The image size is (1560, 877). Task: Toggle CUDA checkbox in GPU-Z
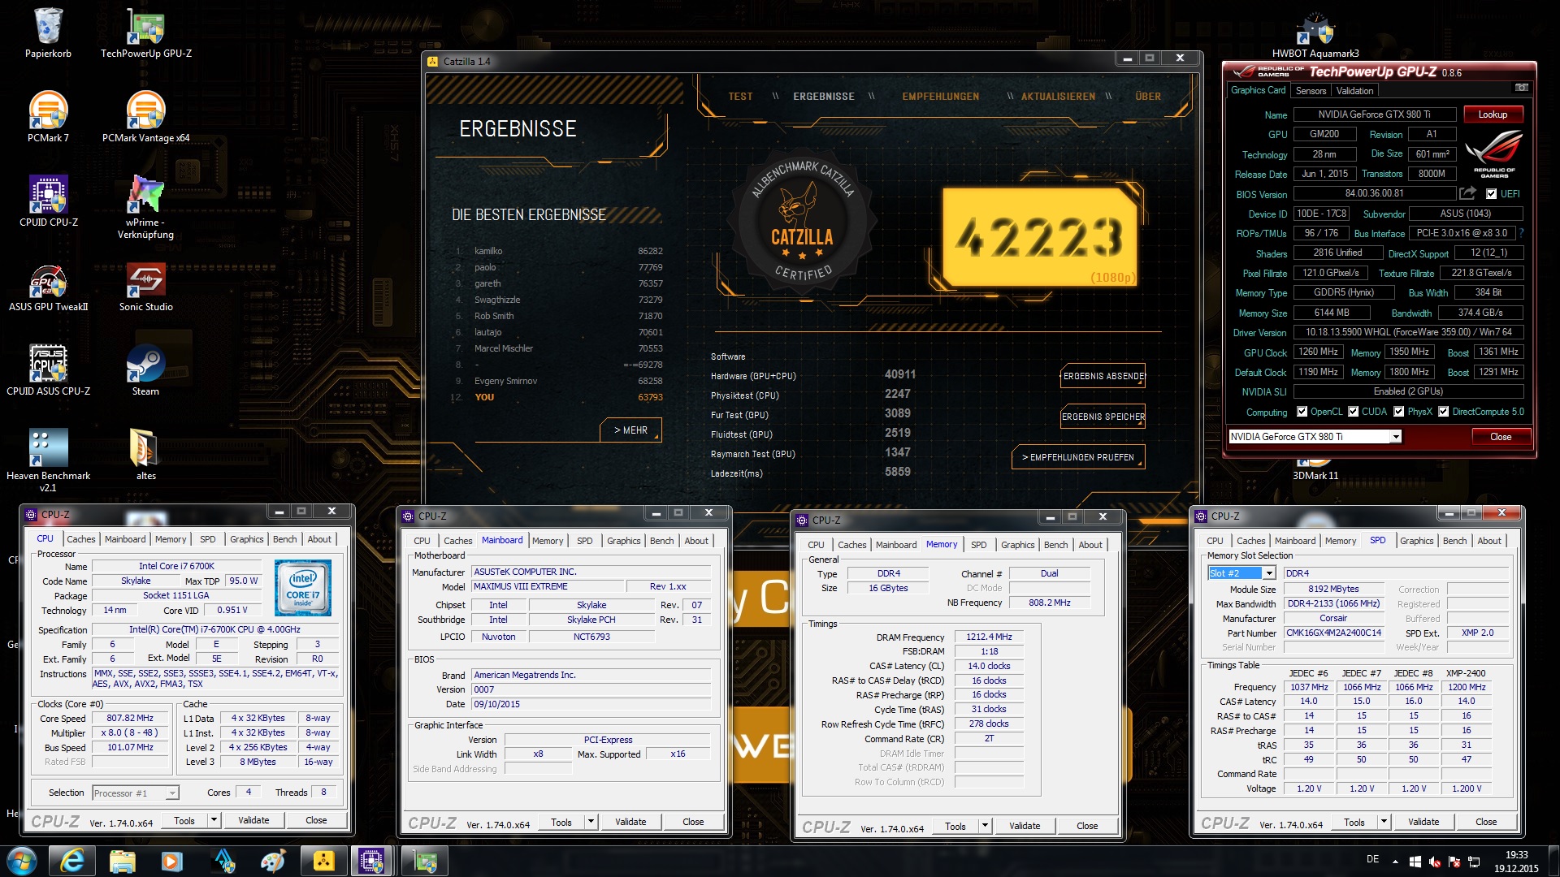click(1354, 412)
